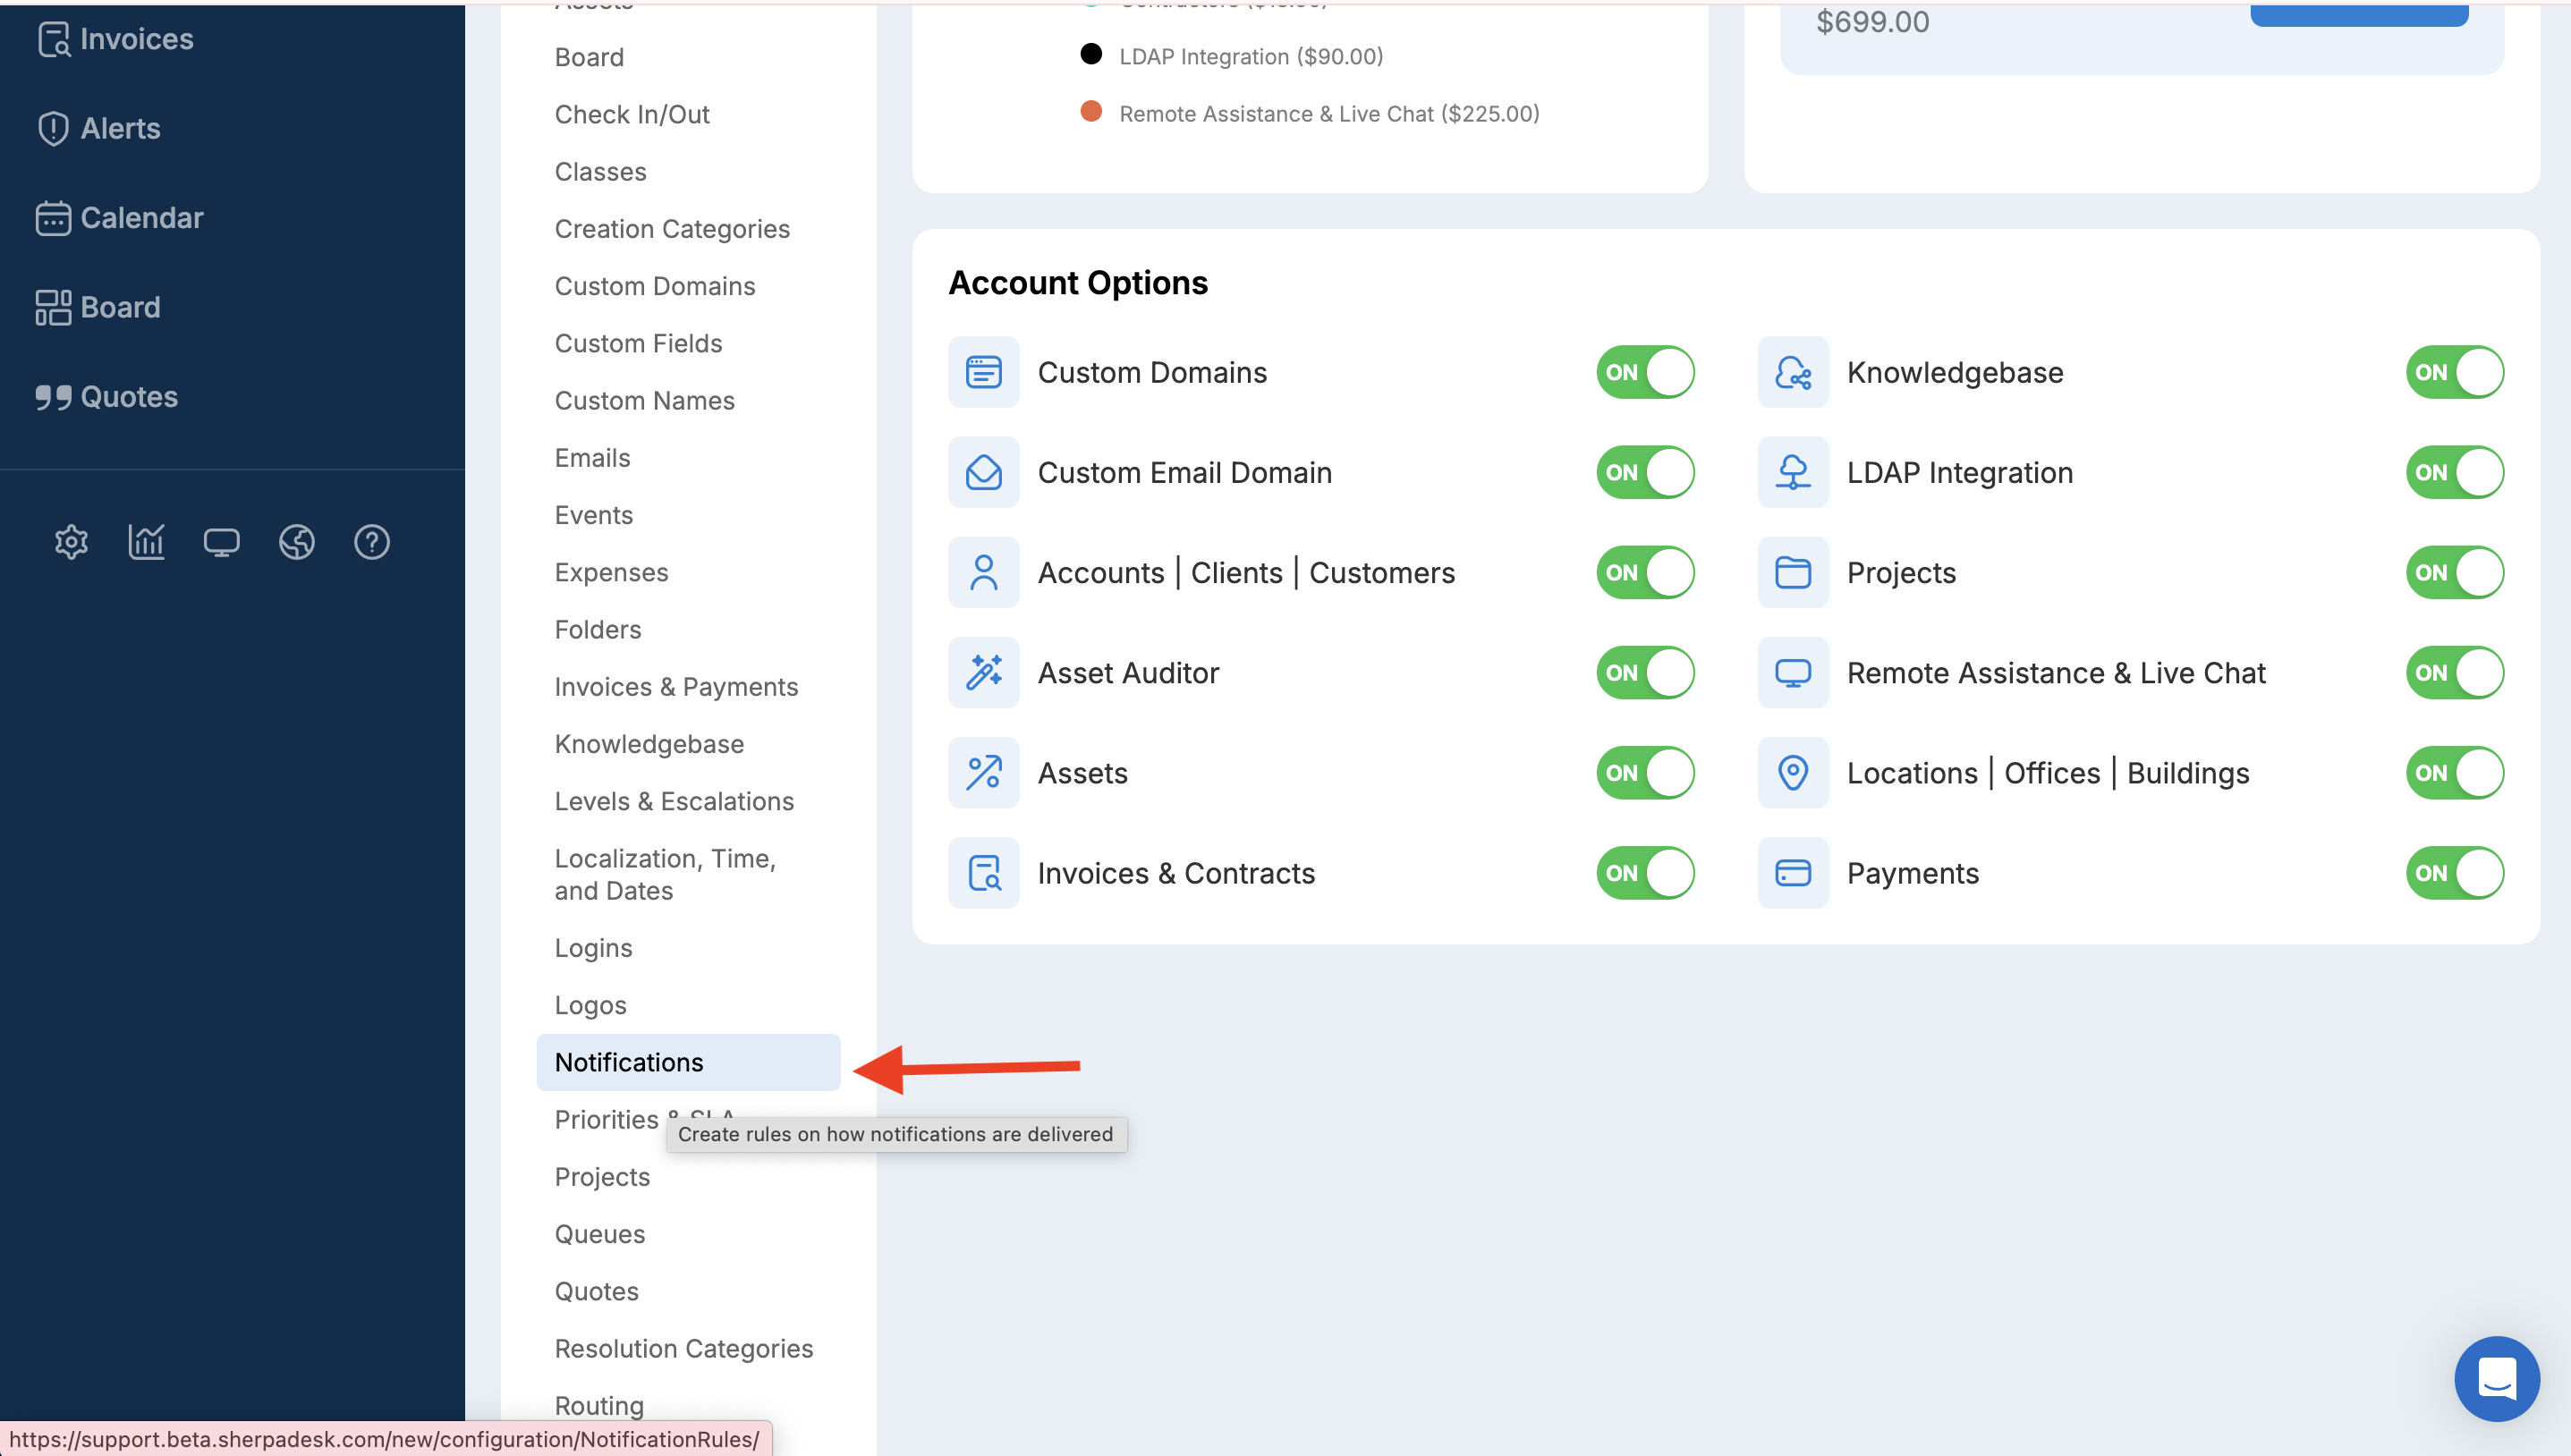Viewport: 2571px width, 1456px height.
Task: Open the live chat bubble icon
Action: [2496, 1378]
